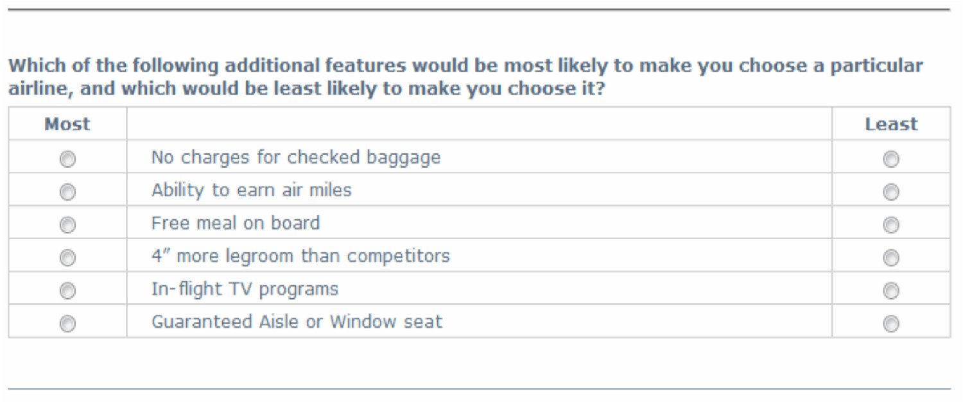Image resolution: width=963 pixels, height=402 pixels.
Task: Select Most for Guaranteed Aisle or Window seat
Action: [67, 324]
